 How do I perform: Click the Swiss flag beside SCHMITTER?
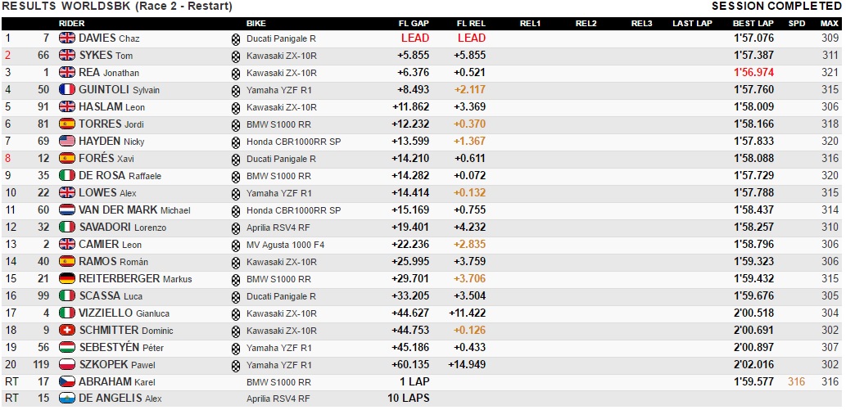pyautogui.click(x=67, y=331)
